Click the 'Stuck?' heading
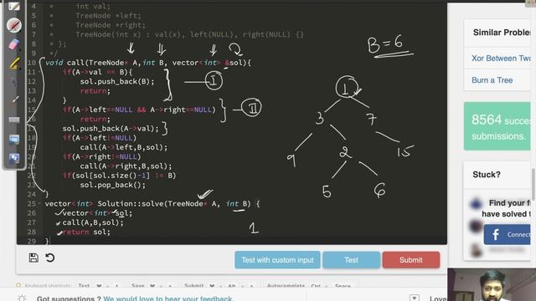 point(487,175)
